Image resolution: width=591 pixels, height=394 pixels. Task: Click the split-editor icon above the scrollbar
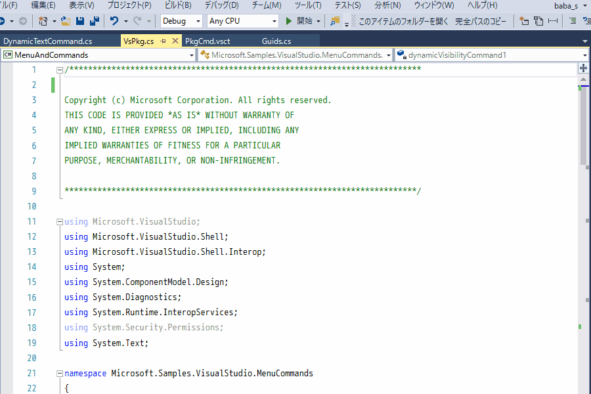pos(583,68)
